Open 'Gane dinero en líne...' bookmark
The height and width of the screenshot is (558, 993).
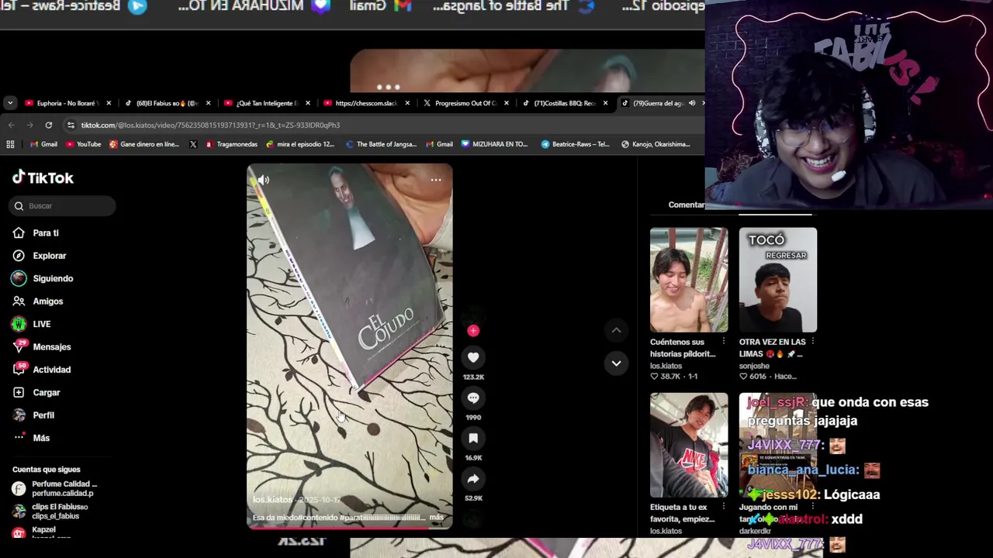coord(144,144)
